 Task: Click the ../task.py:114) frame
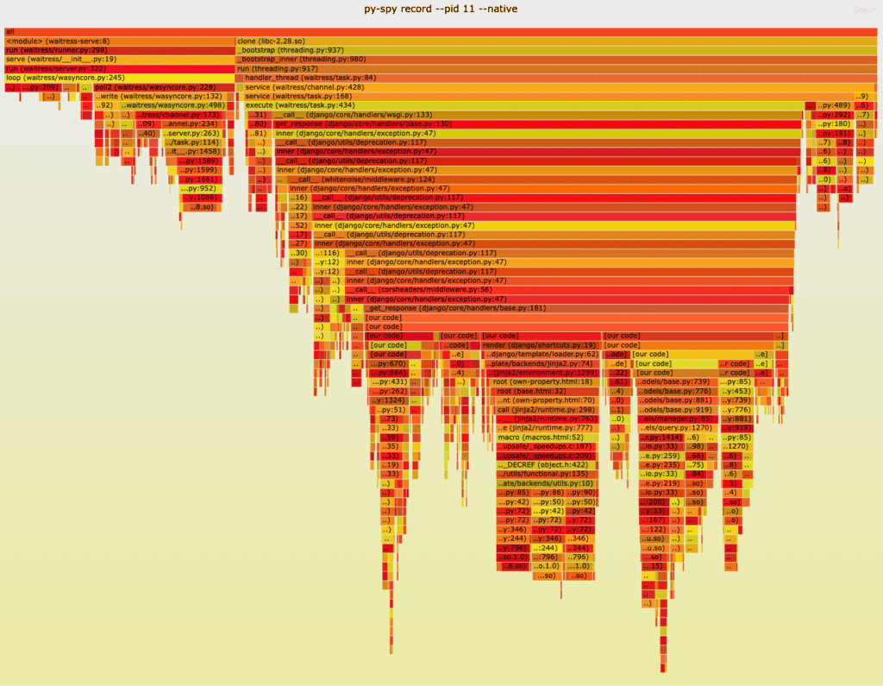click(x=191, y=142)
